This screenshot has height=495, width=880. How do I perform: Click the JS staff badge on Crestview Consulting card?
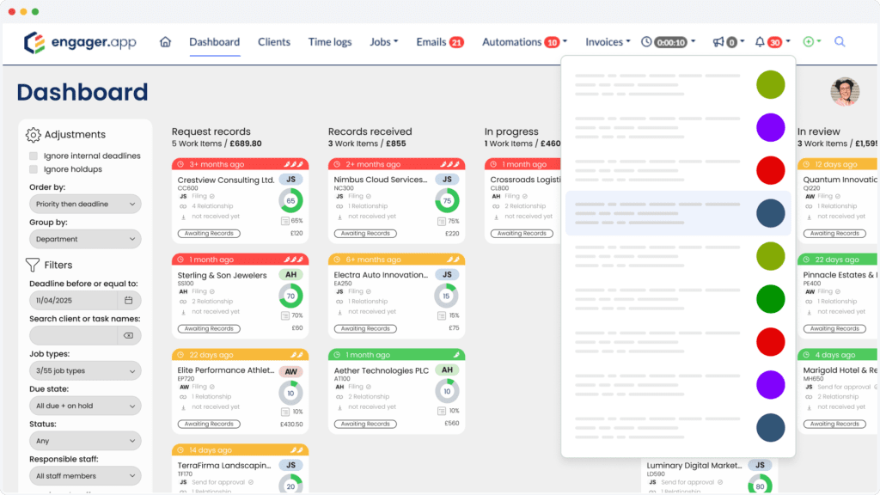click(x=290, y=180)
